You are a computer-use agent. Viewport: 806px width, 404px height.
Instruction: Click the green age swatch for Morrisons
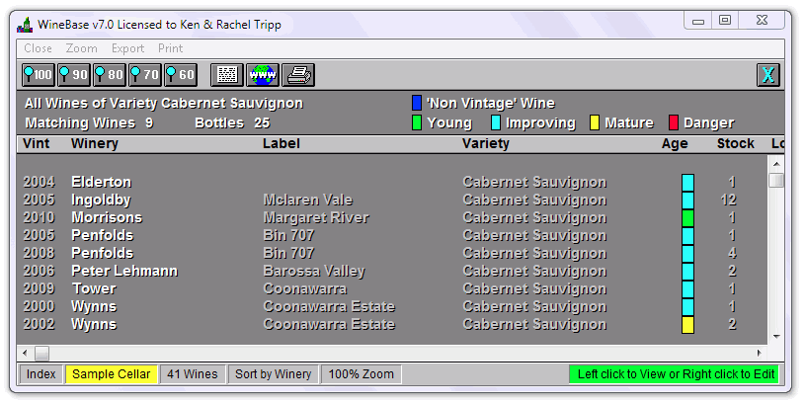(x=687, y=218)
